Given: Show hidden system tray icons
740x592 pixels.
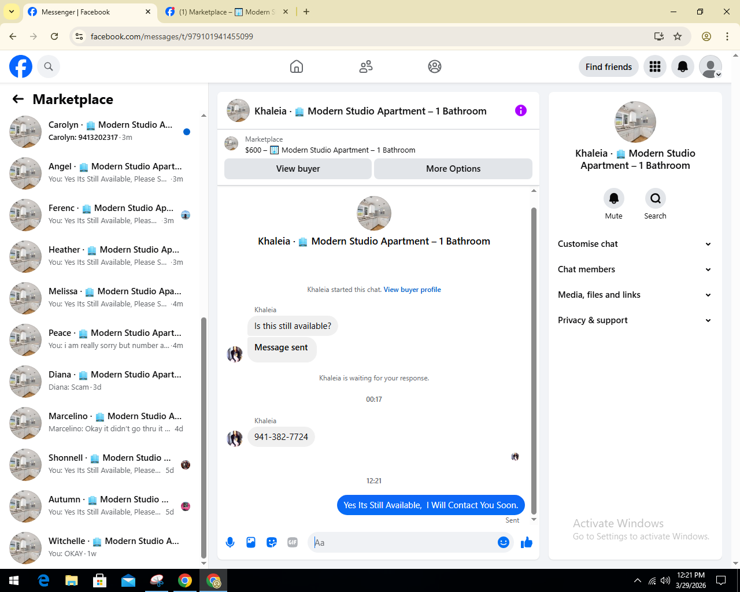Looking at the screenshot, I should pos(638,580).
